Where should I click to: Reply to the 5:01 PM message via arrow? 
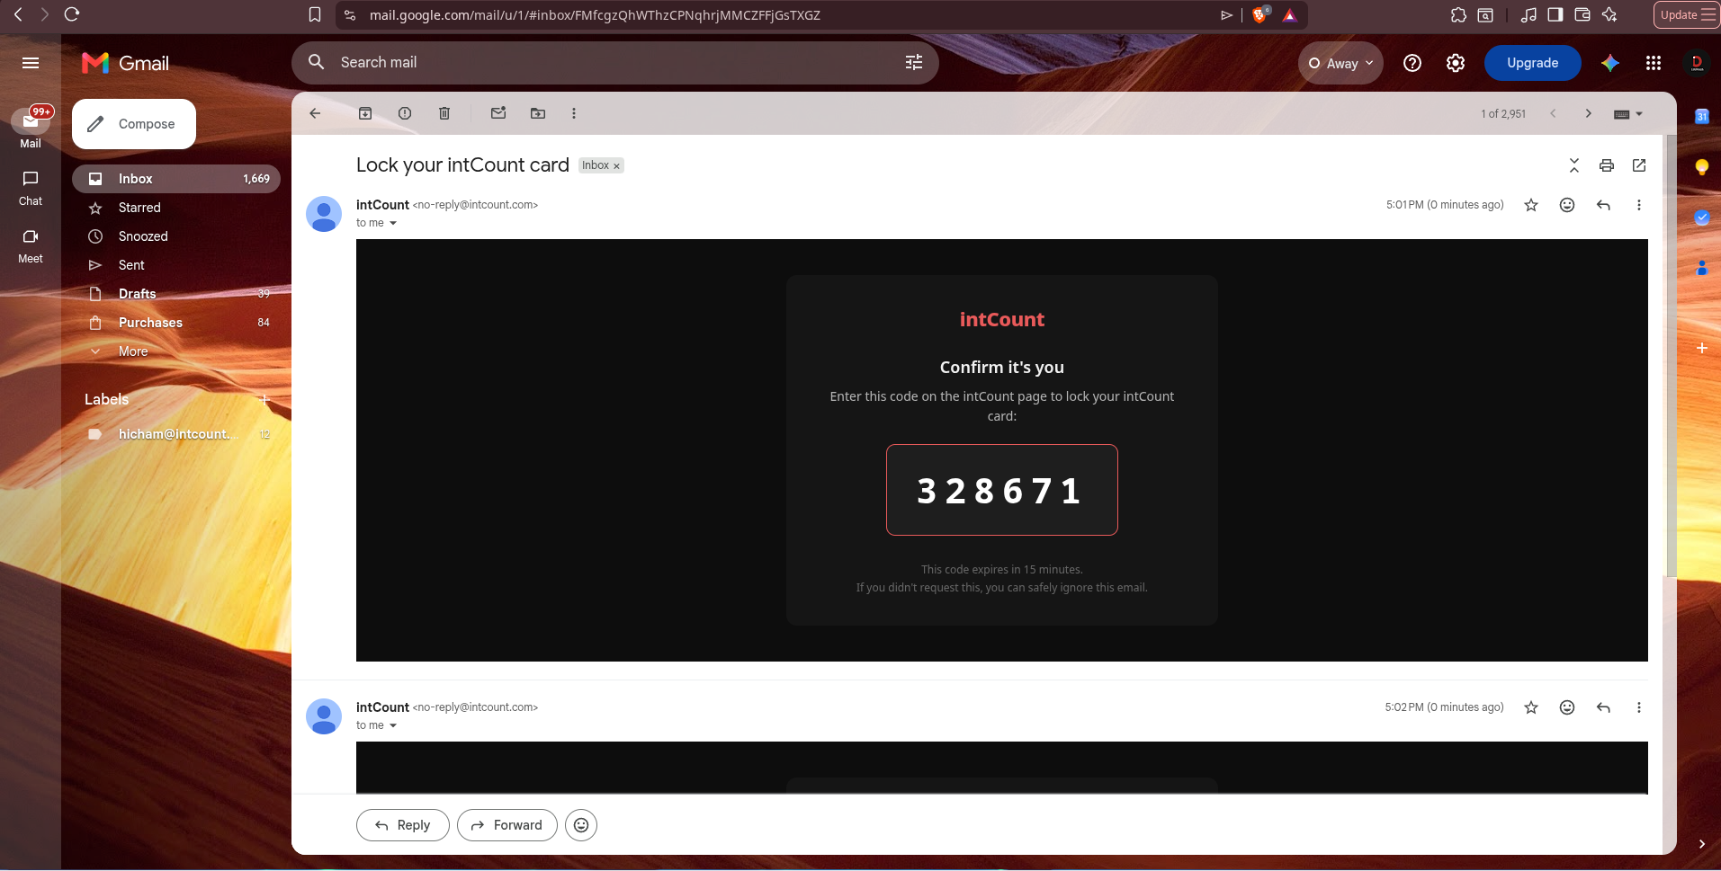coord(1603,205)
